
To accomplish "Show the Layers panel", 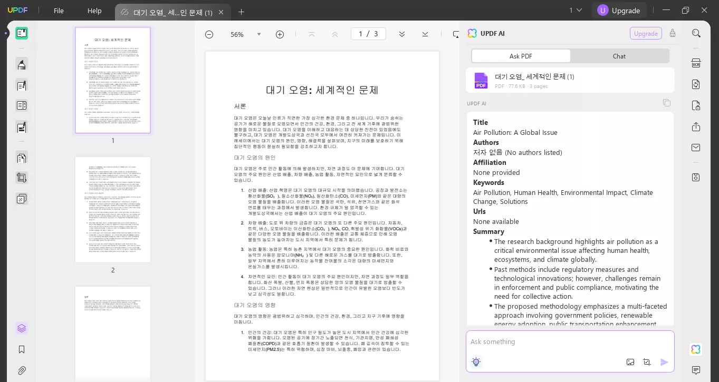I will pos(22,328).
